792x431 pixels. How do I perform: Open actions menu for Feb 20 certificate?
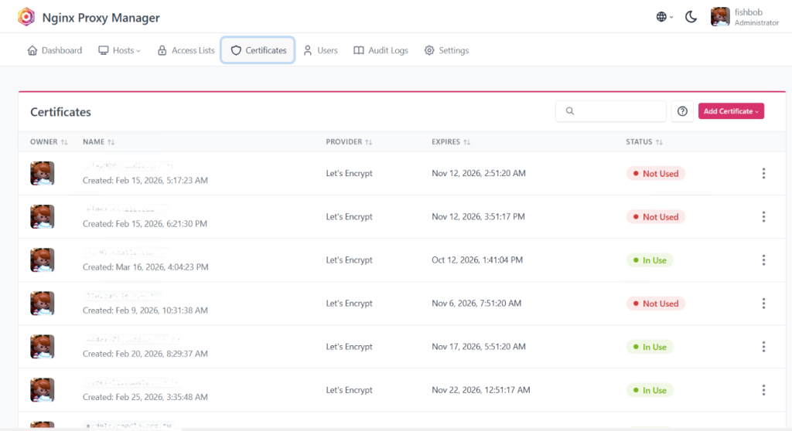click(x=763, y=347)
